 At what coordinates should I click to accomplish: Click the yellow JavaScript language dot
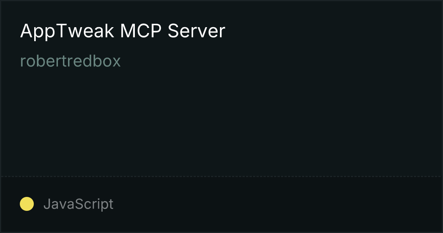(x=27, y=204)
